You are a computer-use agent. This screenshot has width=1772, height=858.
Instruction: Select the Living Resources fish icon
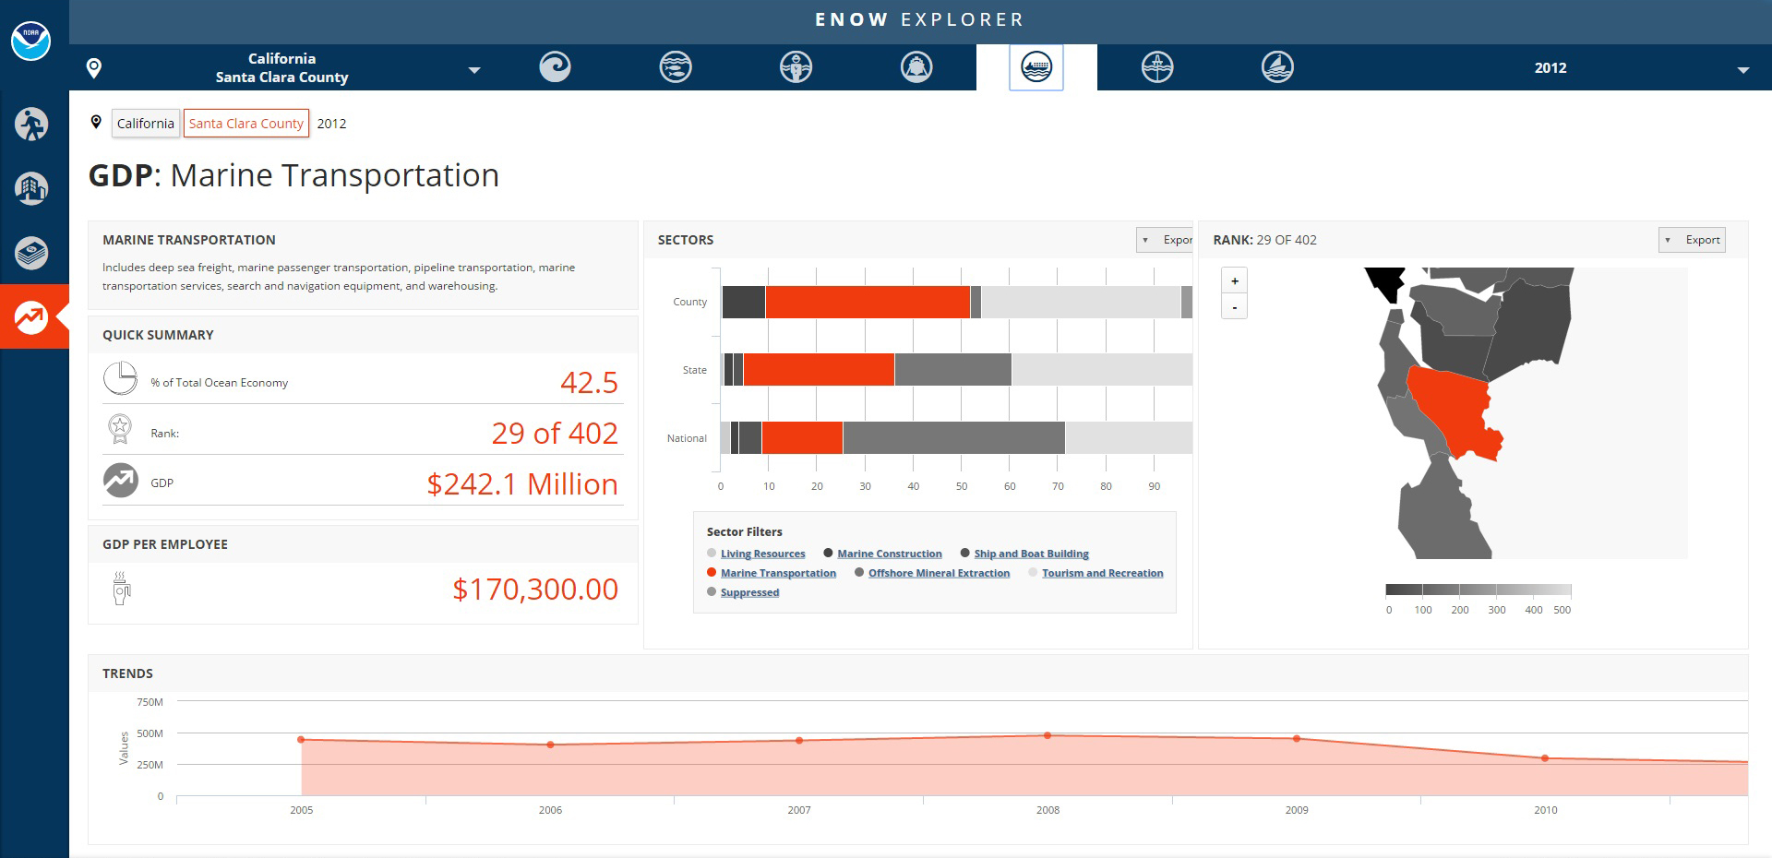pyautogui.click(x=676, y=67)
